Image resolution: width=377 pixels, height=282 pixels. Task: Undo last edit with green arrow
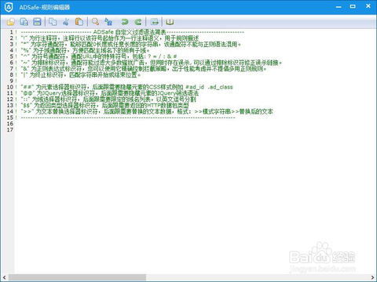(x=125, y=22)
